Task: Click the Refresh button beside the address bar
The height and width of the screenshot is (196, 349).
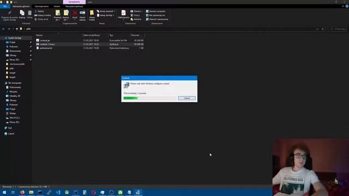Action: (323, 29)
